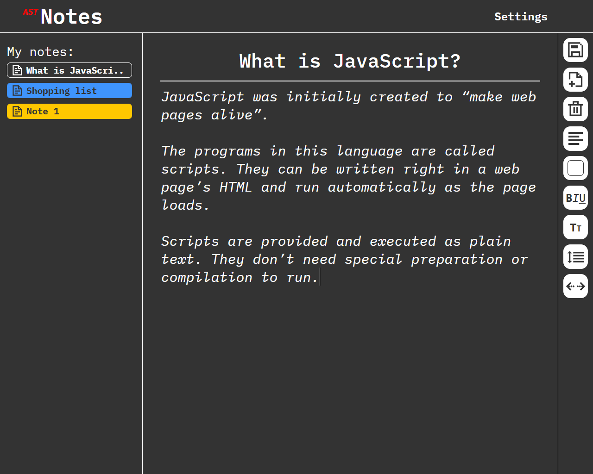The image size is (593, 474).
Task: Click the note title 'What is JavaScript?'
Action: click(x=350, y=61)
